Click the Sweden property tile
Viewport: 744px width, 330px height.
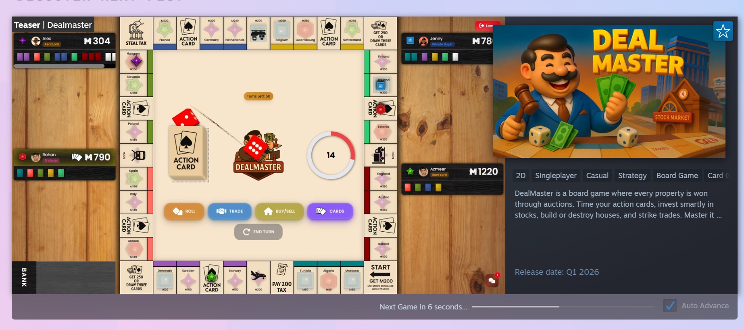pos(188,278)
